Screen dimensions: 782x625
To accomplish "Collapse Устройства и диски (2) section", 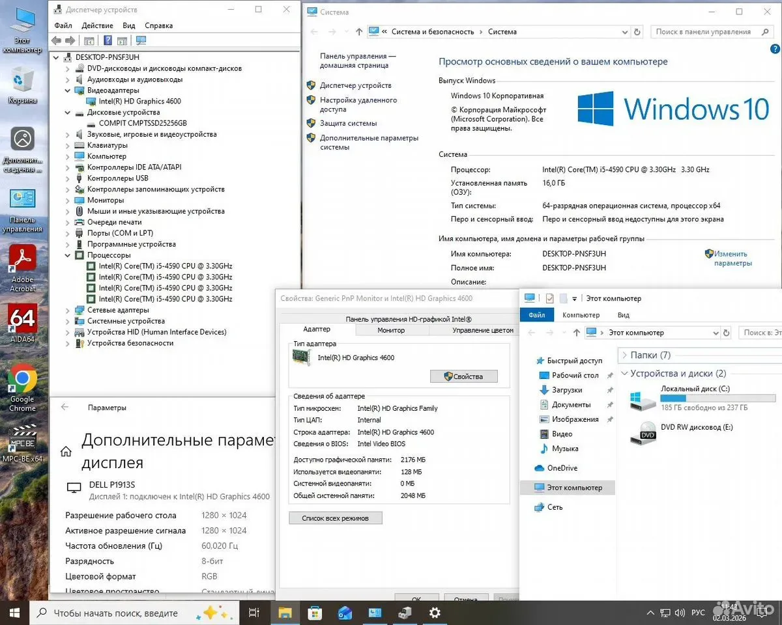I will pos(625,374).
